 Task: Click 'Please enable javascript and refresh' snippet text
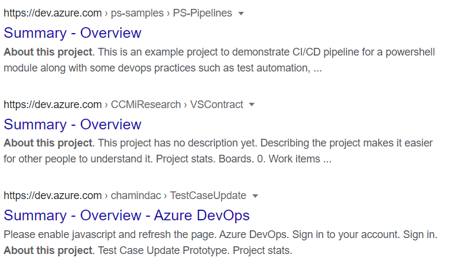point(110,234)
